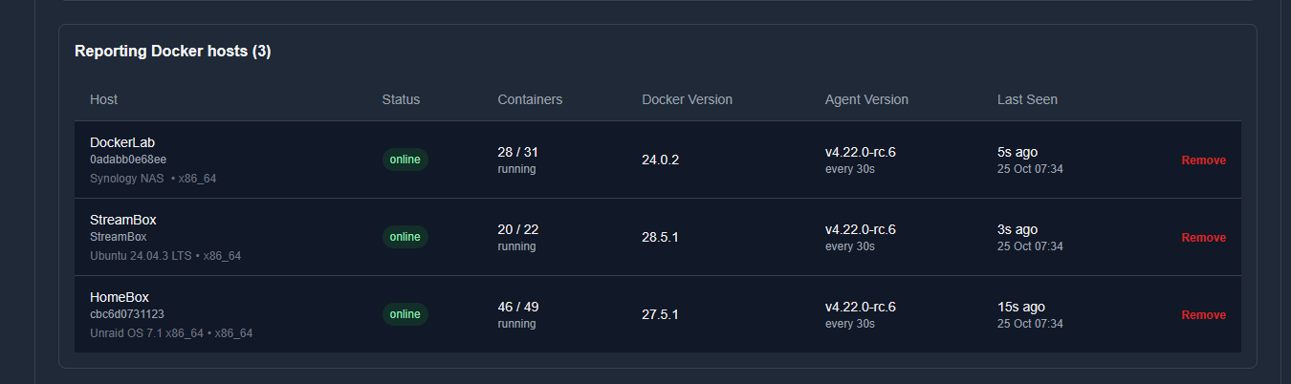
Task: Click the Agent Version column header
Action: (x=866, y=99)
